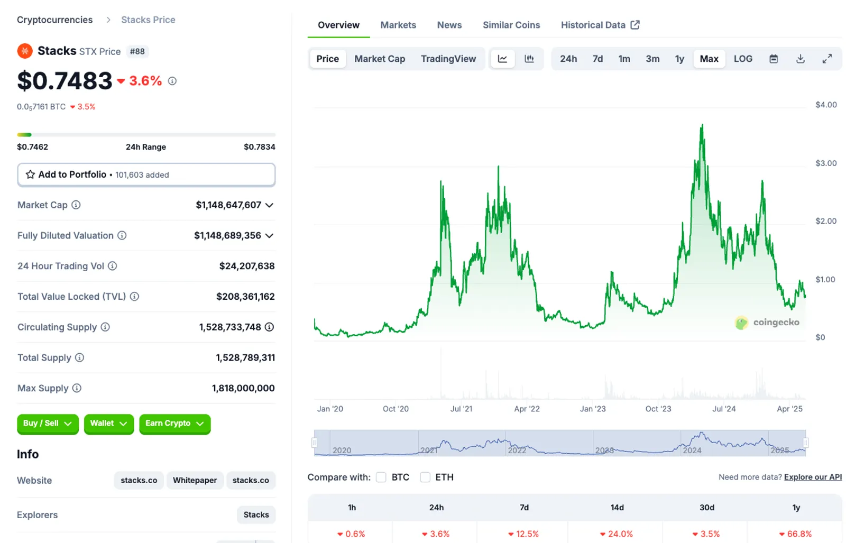Switch chart to Price view
Screen dimensions: 846x543
[x=327, y=59]
